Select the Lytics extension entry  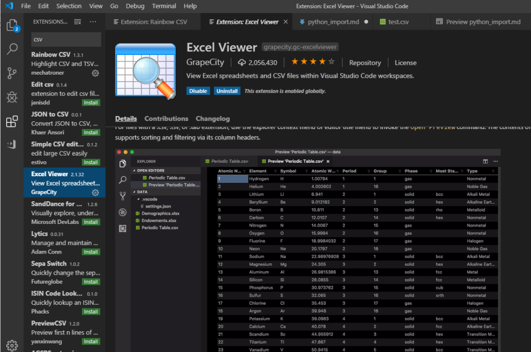coord(65,243)
